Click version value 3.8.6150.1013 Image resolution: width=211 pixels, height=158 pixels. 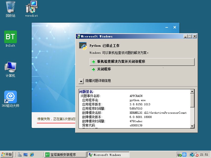click(140, 104)
